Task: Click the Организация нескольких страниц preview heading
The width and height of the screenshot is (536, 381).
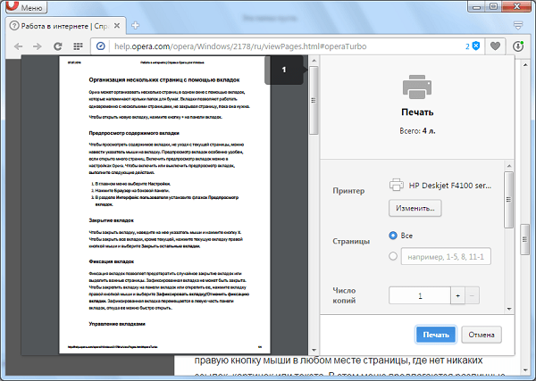Action: [164, 80]
